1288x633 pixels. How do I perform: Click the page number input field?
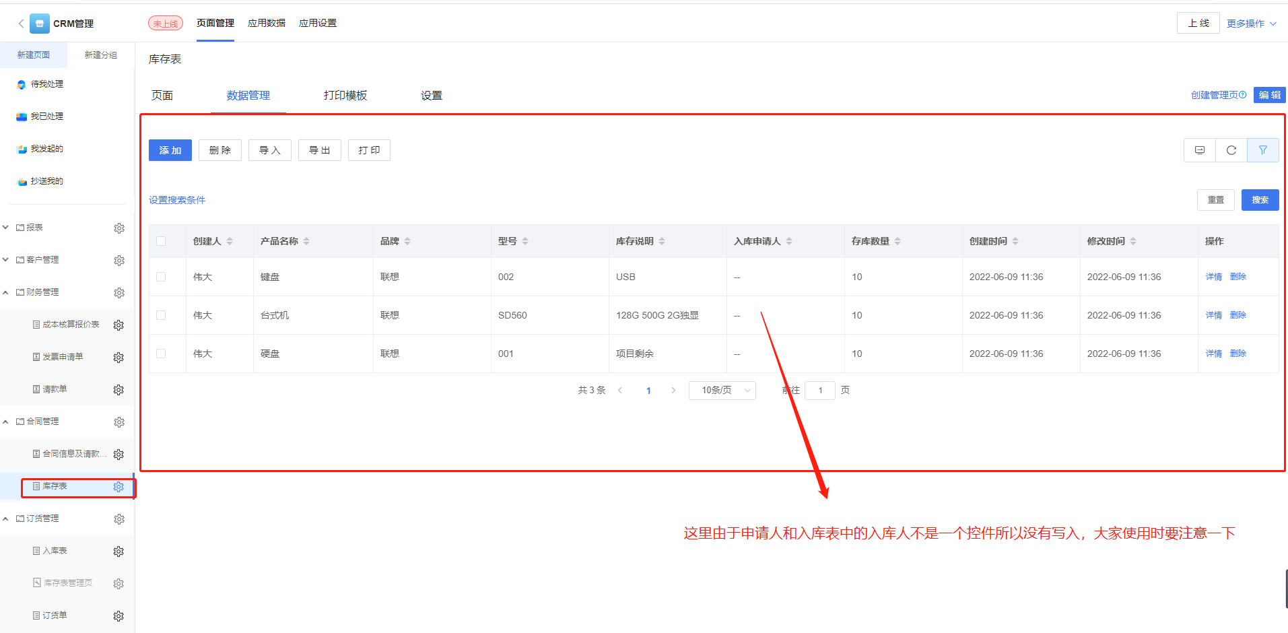[x=820, y=391]
